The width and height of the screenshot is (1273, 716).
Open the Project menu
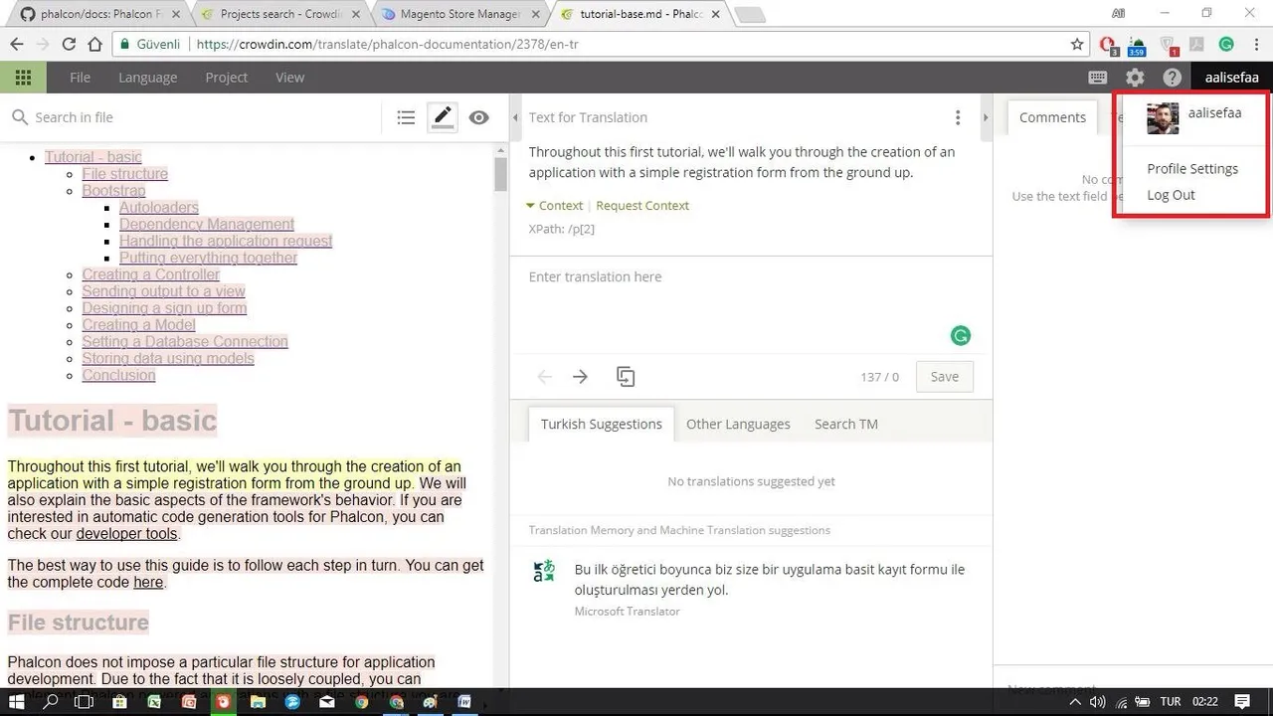point(227,78)
